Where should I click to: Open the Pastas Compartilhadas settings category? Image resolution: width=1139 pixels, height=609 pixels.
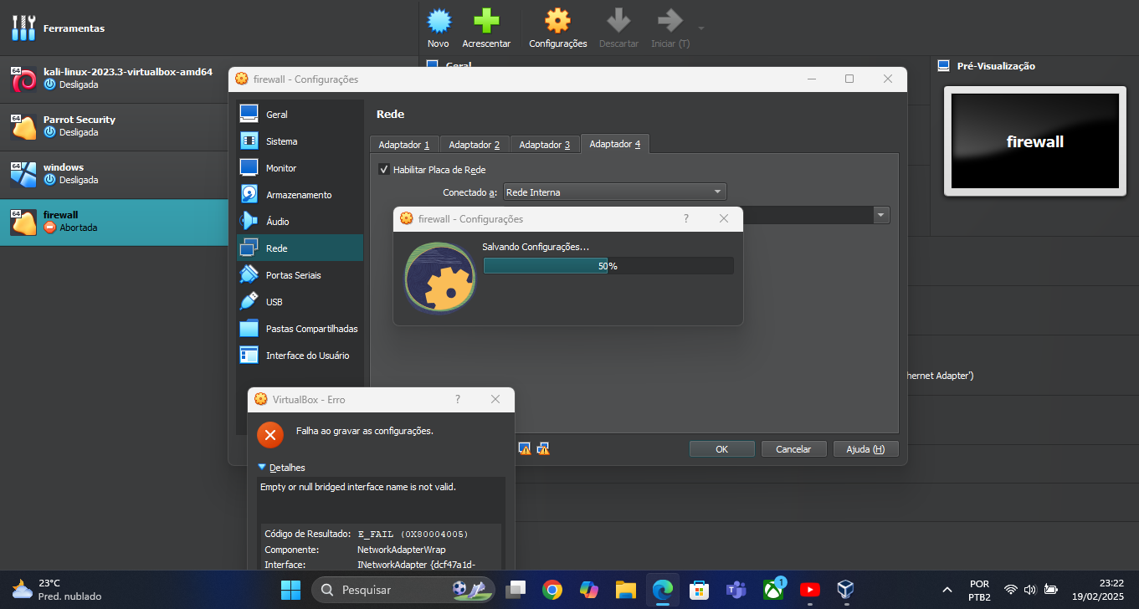coord(300,329)
